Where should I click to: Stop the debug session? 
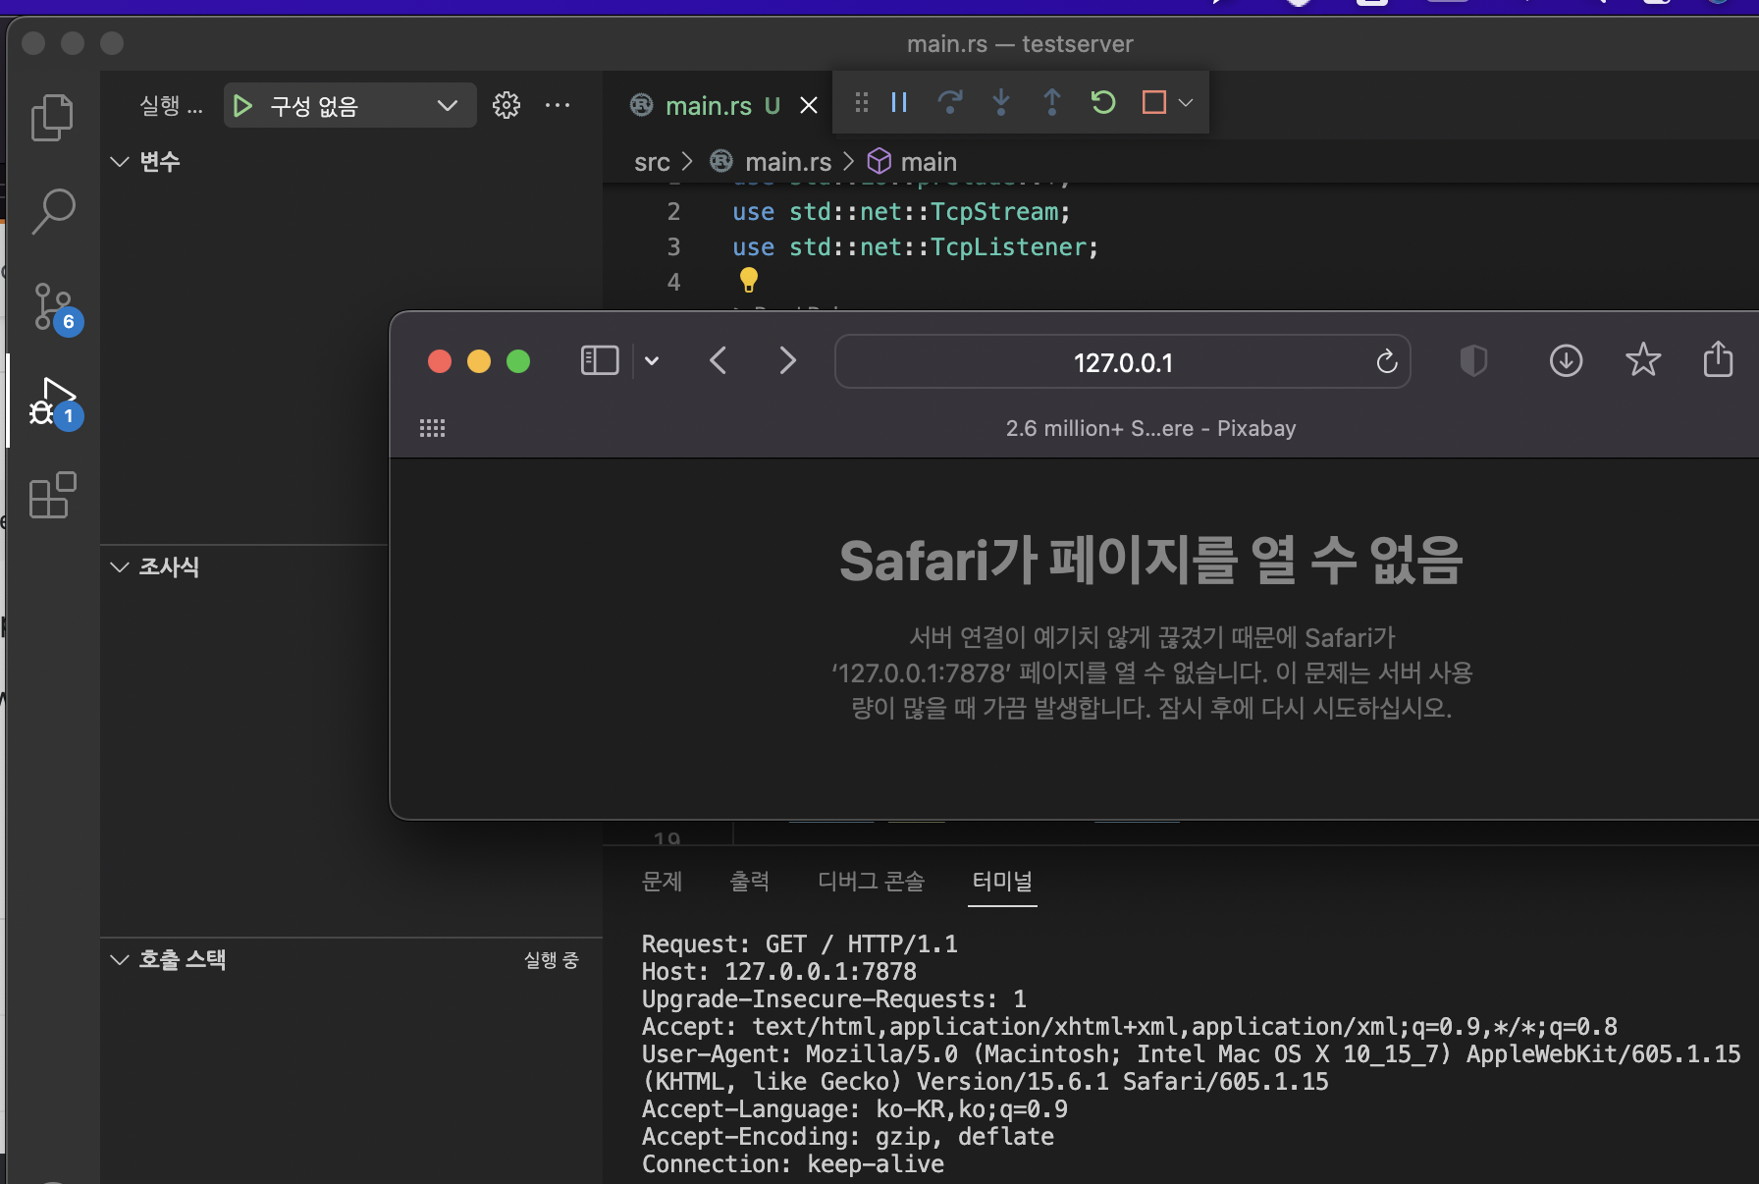[x=1154, y=102]
